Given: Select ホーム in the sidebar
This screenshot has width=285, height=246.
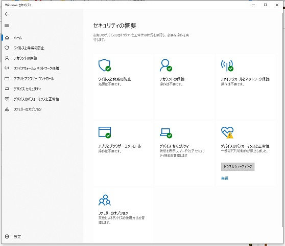Looking at the screenshot, I should [18, 38].
